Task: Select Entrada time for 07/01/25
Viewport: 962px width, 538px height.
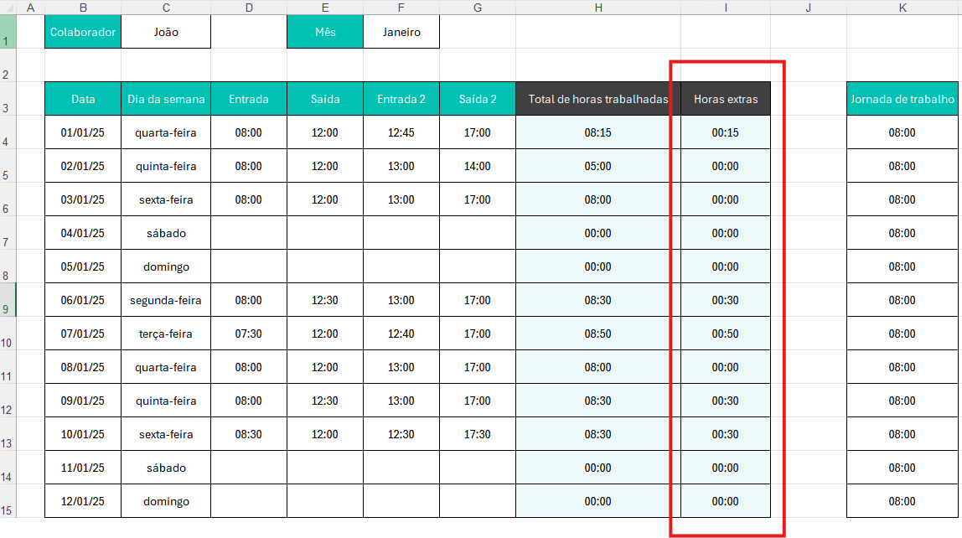Action: click(x=248, y=334)
